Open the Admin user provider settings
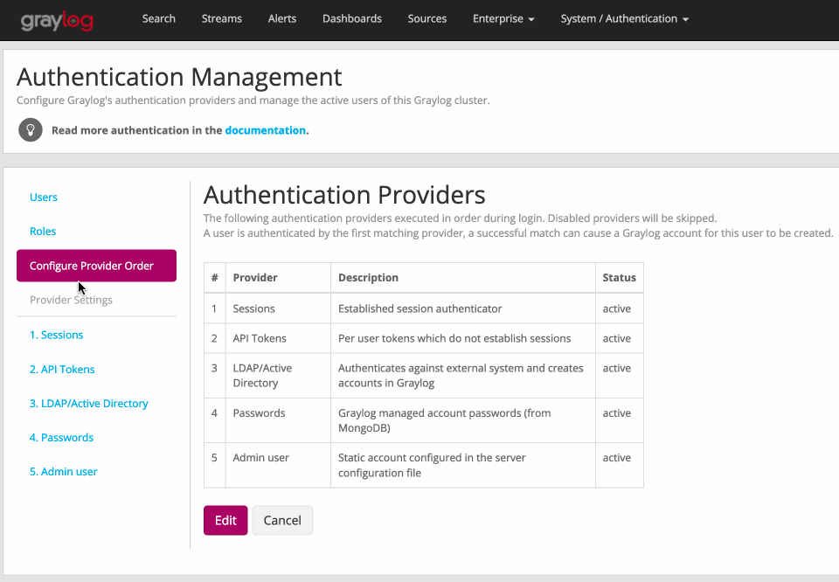 (63, 471)
